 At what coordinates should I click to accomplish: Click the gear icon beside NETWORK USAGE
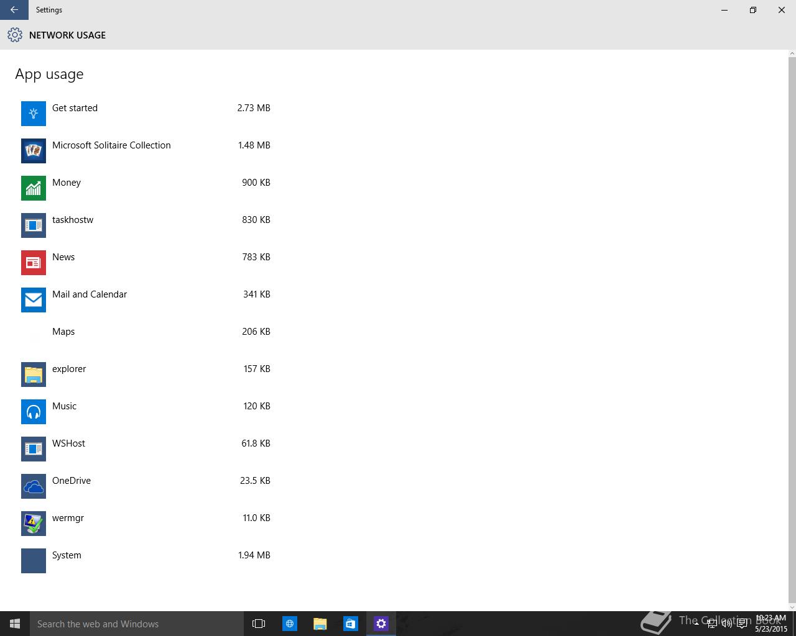click(14, 35)
